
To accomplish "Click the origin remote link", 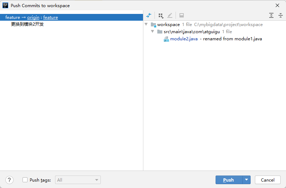I will click(x=33, y=17).
